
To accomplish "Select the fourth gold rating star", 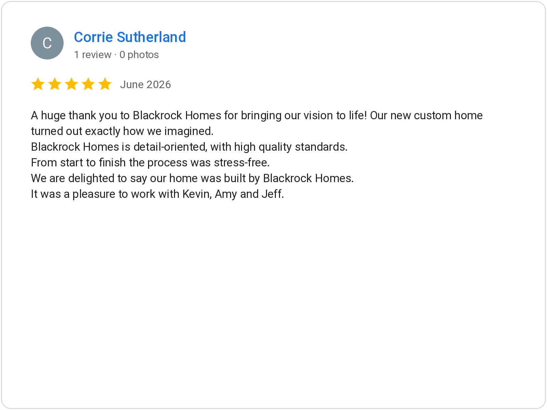I will [88, 84].
